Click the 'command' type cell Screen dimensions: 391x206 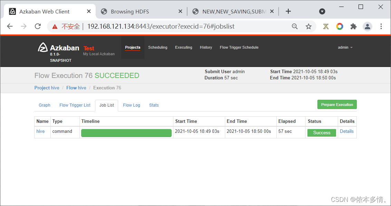click(x=65, y=132)
